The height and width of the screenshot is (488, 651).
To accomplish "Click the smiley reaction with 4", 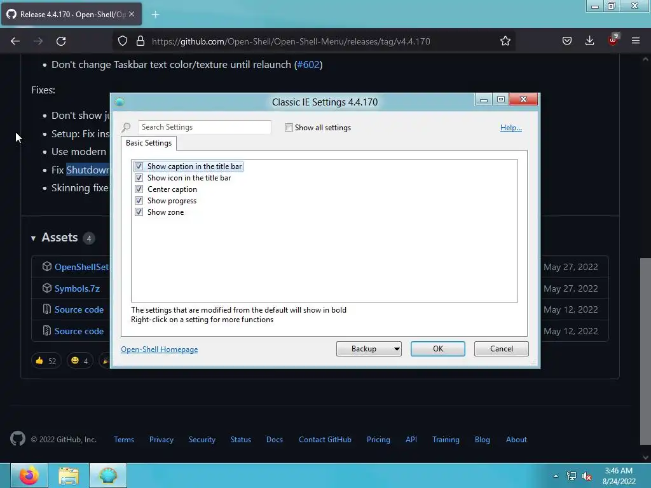I will coord(79,361).
